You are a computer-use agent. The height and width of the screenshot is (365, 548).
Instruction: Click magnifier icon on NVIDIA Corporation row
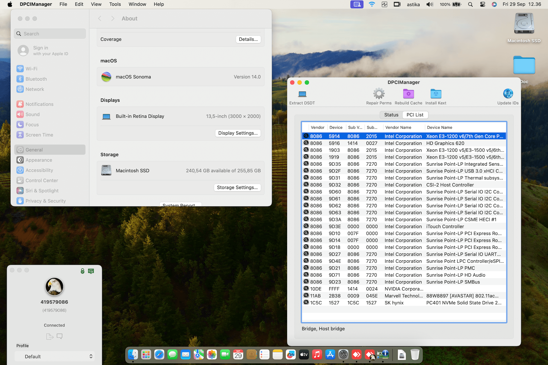pyautogui.click(x=306, y=289)
